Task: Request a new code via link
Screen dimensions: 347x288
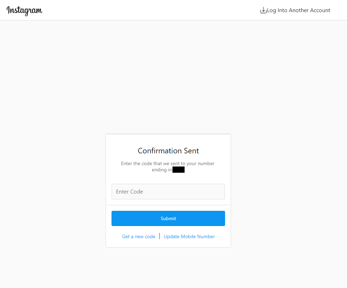Action: [x=139, y=236]
